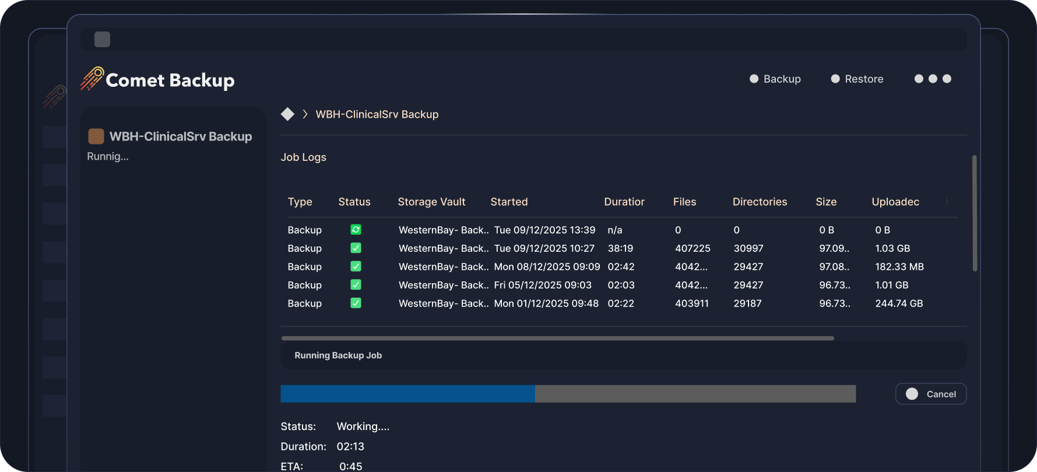Click the 02:42 duration value
This screenshot has height=472, width=1037.
coord(621,267)
